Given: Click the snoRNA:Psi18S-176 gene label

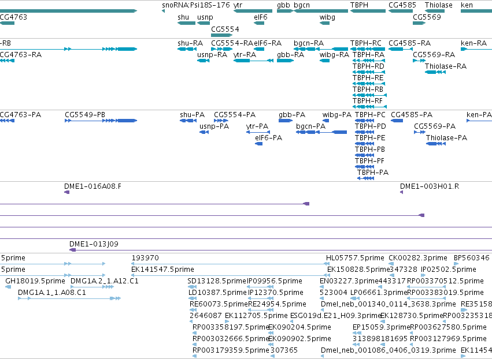Looking at the screenshot, I should click(x=196, y=5).
